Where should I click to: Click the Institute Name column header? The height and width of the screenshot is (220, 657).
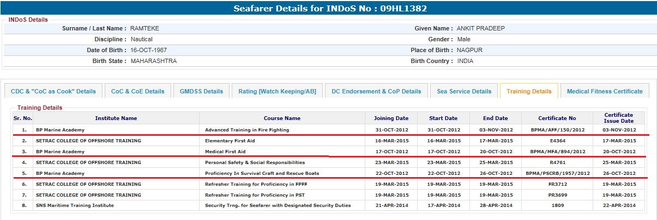click(x=116, y=118)
